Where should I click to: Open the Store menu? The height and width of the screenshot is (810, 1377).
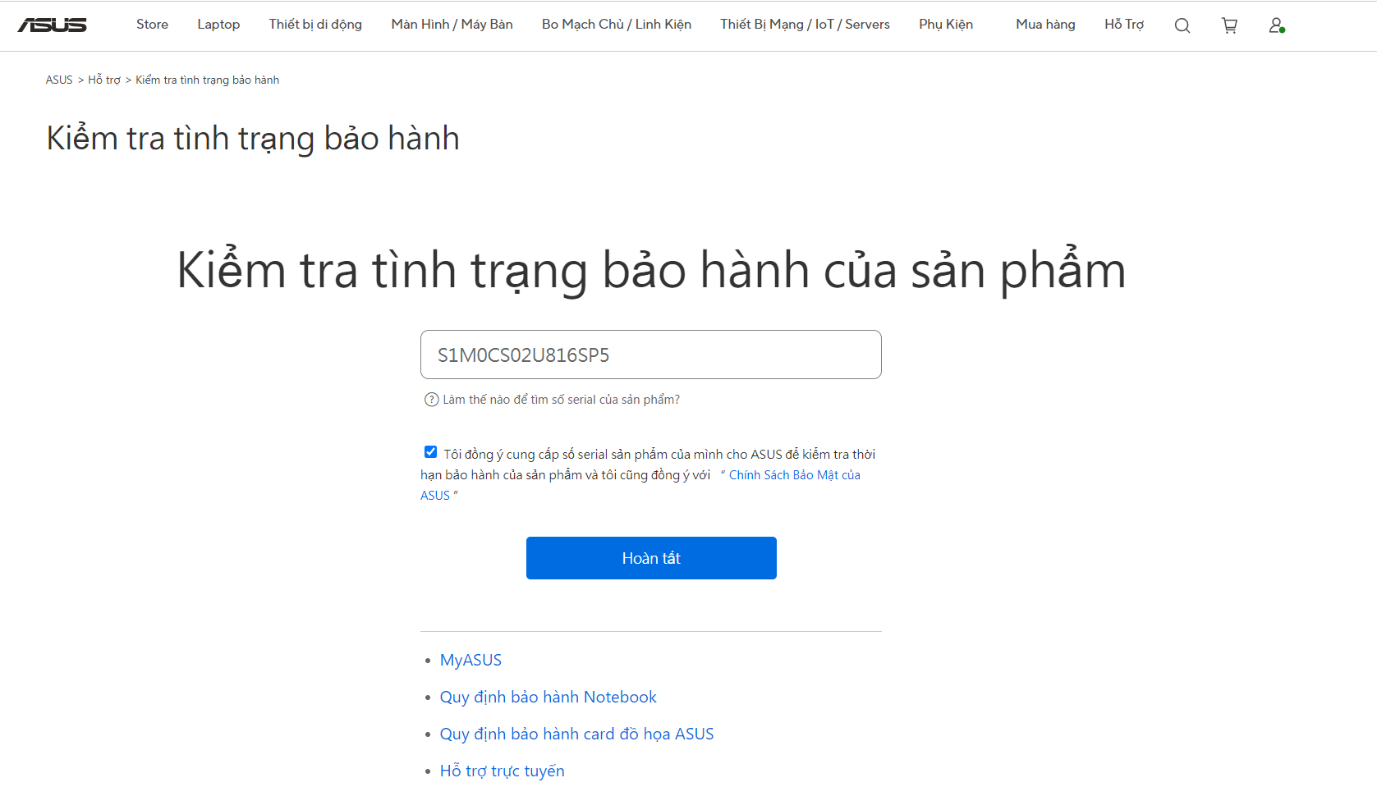152,25
